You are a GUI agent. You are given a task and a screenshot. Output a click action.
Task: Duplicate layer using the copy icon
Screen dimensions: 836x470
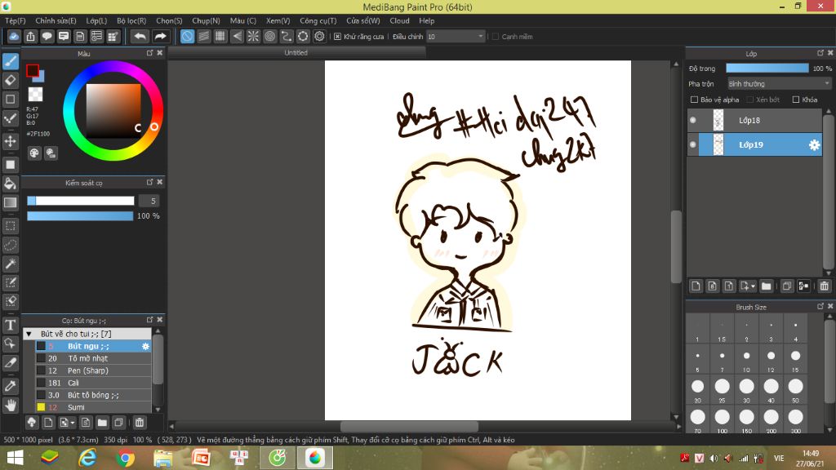click(x=787, y=286)
